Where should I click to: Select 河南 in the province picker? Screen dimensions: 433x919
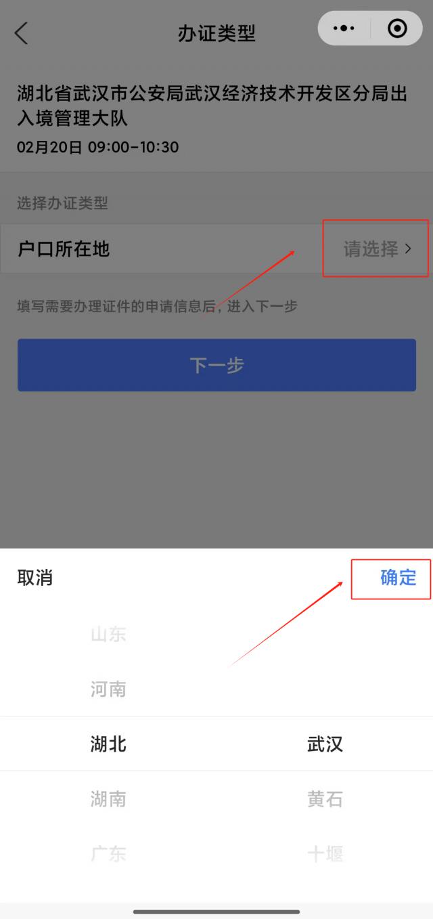pos(108,689)
